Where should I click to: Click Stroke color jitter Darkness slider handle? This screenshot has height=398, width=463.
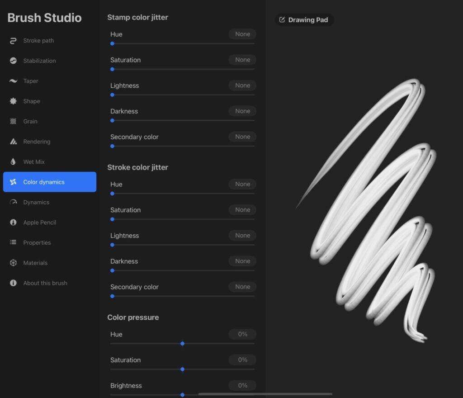tap(112, 270)
